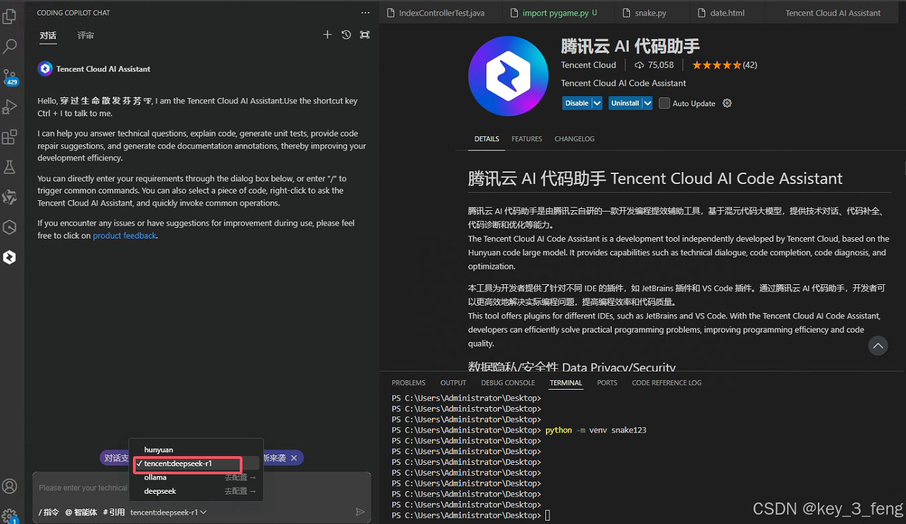Screen dimensions: 906x524
Task: Open the Accounts icon in activity bar
Action: point(9,486)
